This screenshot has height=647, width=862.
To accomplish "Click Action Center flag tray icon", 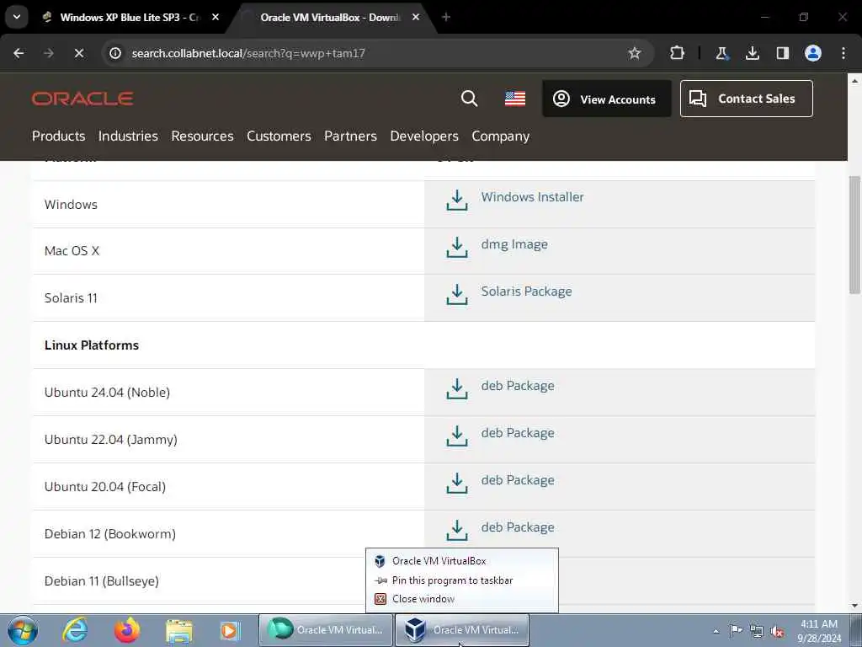I will tap(736, 630).
